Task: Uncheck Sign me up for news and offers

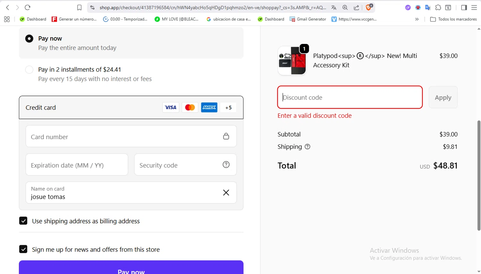Action: click(23, 249)
